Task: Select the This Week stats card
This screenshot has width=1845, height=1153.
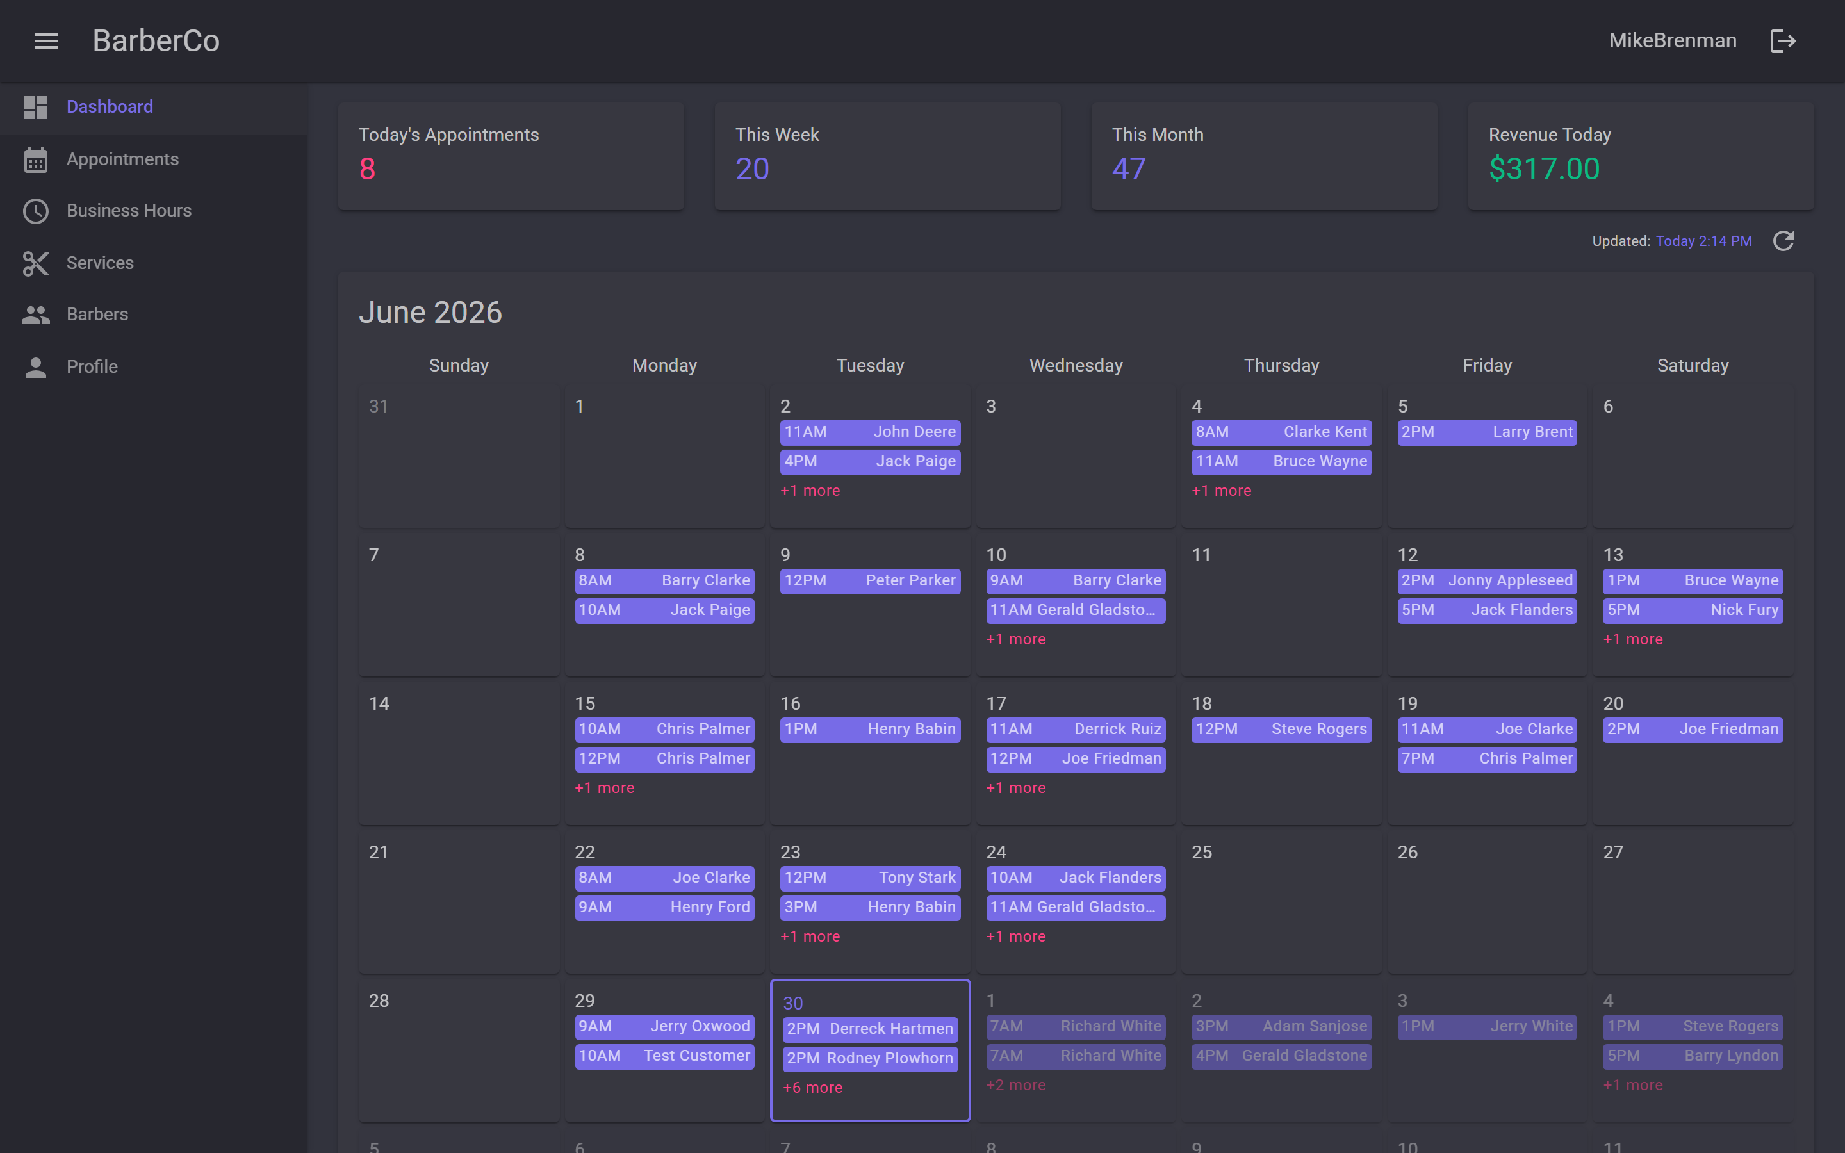Action: coord(887,156)
